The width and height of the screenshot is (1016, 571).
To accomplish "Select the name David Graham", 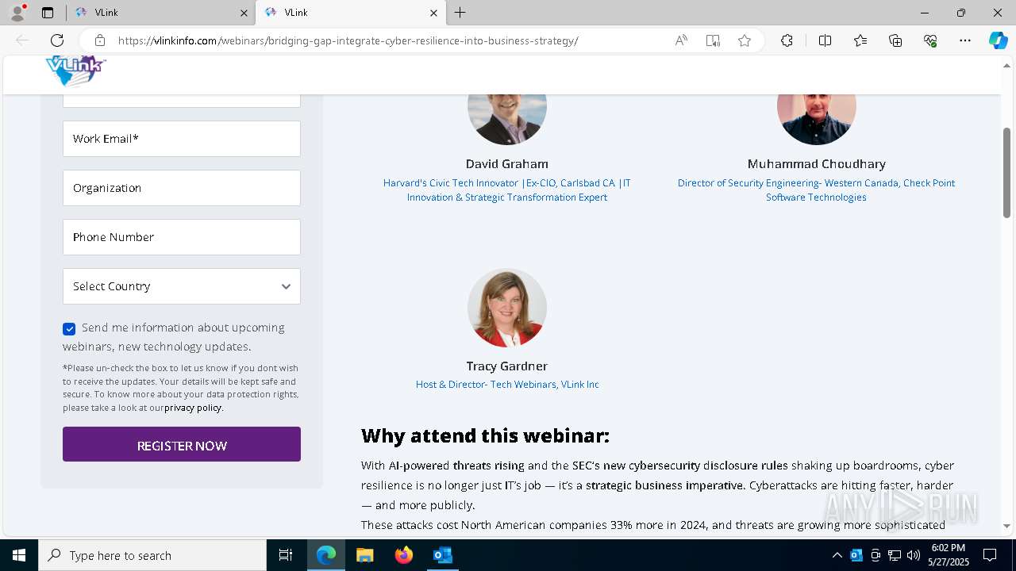I will click(x=507, y=164).
